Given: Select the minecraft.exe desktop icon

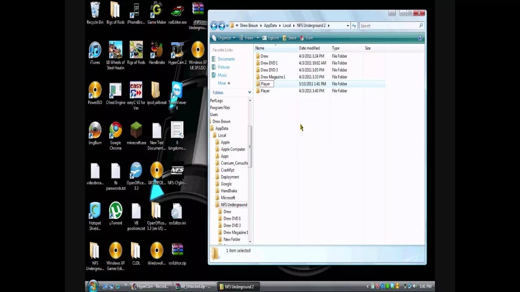Looking at the screenshot, I should coord(136,133).
